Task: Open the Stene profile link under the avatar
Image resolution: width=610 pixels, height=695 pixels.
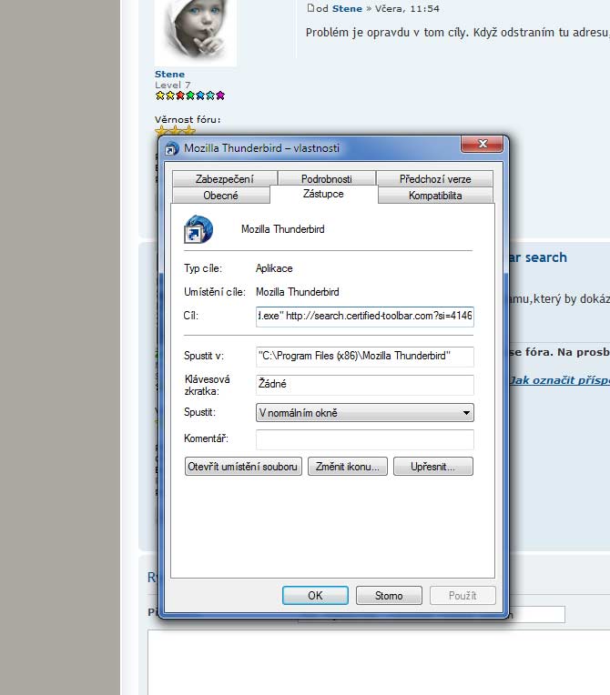Action: pos(169,74)
